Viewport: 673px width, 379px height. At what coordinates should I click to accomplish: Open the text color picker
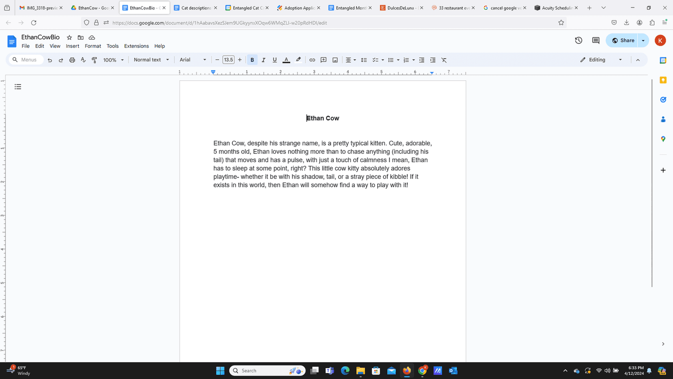point(286,60)
